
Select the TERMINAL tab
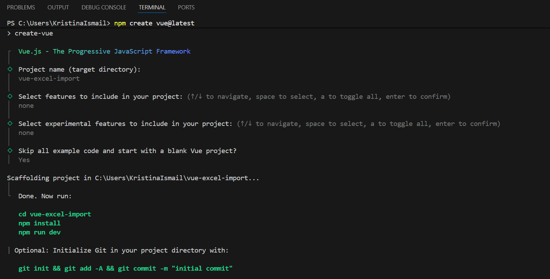tap(152, 7)
